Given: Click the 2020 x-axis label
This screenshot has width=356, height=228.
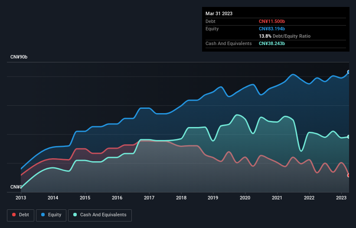Looking at the screenshot, I should [245, 198].
